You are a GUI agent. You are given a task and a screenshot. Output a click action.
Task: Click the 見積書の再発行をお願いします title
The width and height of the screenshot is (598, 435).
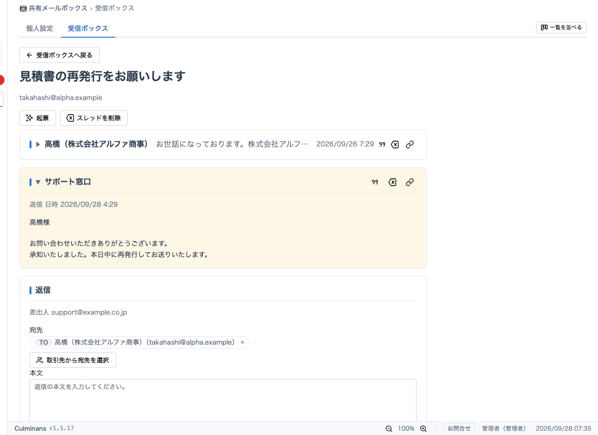[103, 77]
